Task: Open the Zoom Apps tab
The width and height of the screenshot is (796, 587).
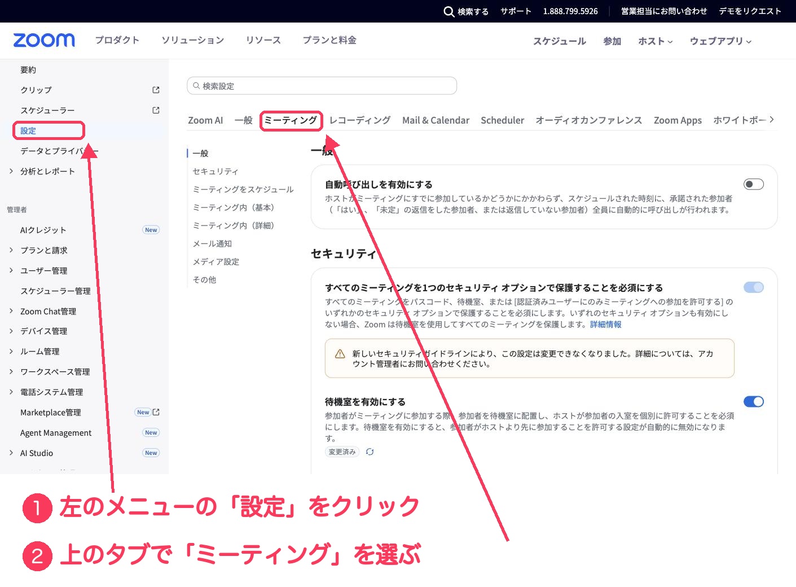Action: (x=678, y=120)
